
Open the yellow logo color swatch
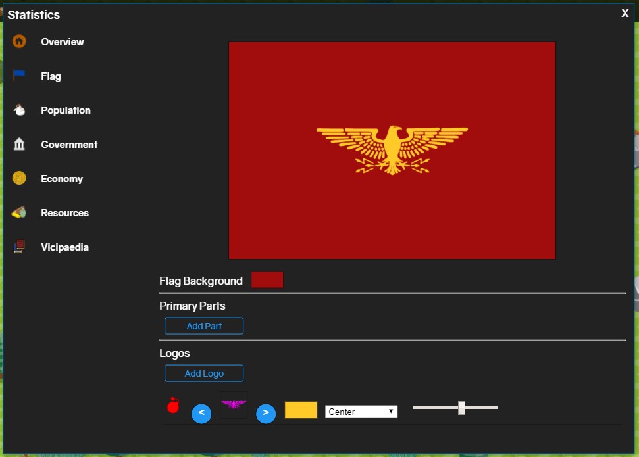click(301, 410)
